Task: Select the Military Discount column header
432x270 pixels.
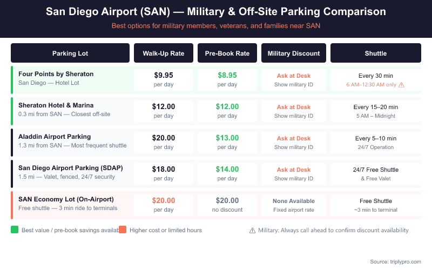Action: click(x=294, y=53)
